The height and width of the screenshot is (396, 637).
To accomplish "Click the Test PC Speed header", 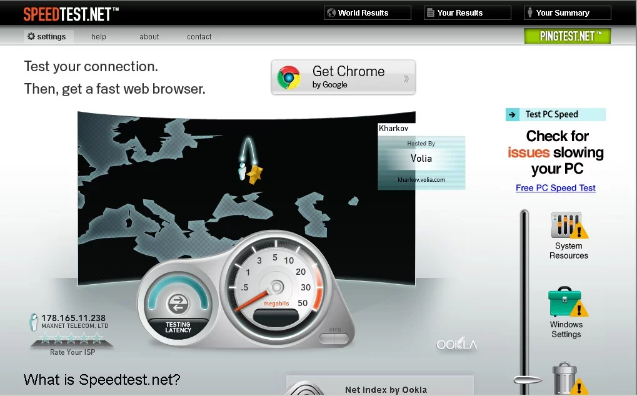I will 555,114.
